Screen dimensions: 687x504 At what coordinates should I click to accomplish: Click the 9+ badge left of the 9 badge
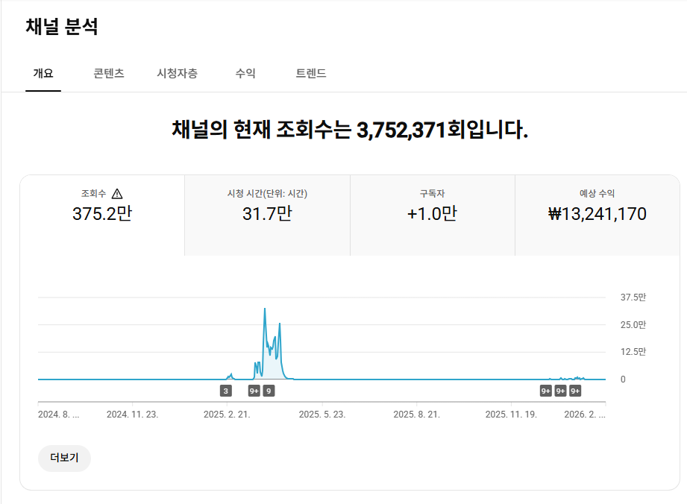coord(254,391)
